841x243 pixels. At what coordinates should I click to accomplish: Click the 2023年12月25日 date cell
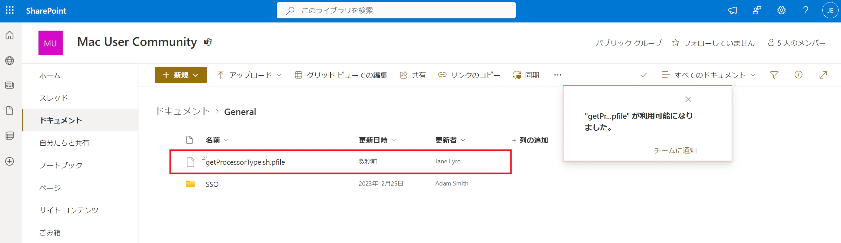click(381, 183)
